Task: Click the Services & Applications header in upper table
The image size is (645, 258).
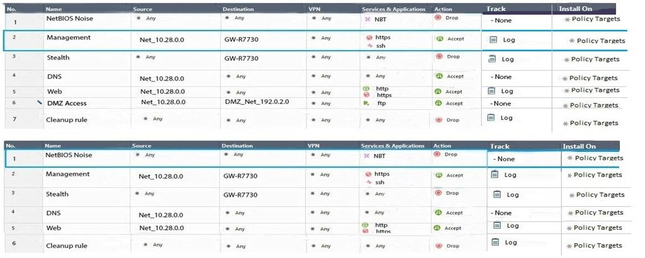Action: tap(393, 9)
